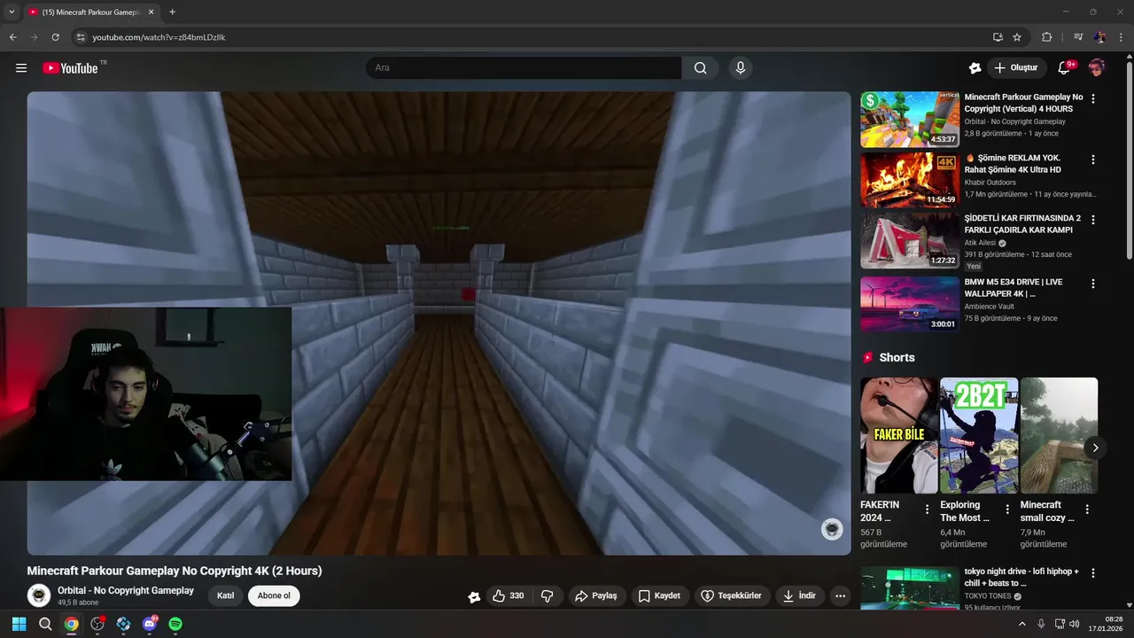Open Orbital - No Copyright Gameplay channel link
Viewport: 1134px width, 638px height.
(x=126, y=591)
